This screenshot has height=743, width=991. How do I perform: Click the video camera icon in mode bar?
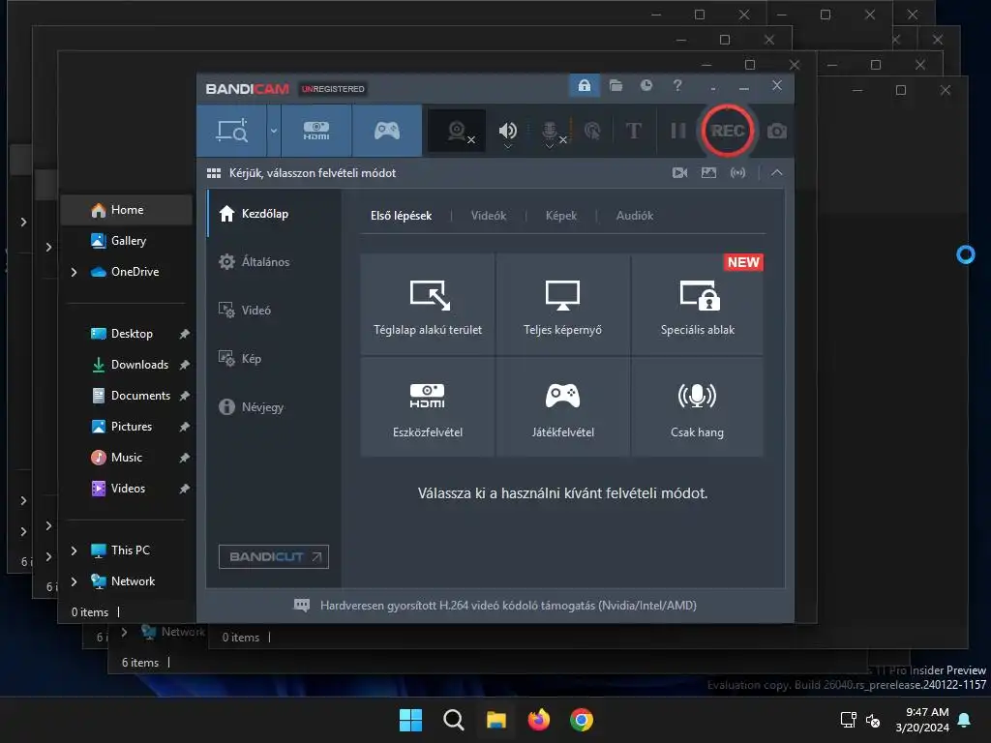[x=679, y=172]
